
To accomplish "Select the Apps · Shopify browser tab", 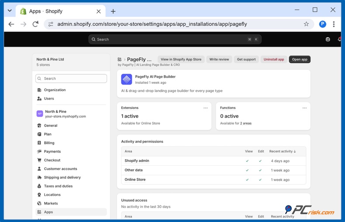I will pos(61,11).
